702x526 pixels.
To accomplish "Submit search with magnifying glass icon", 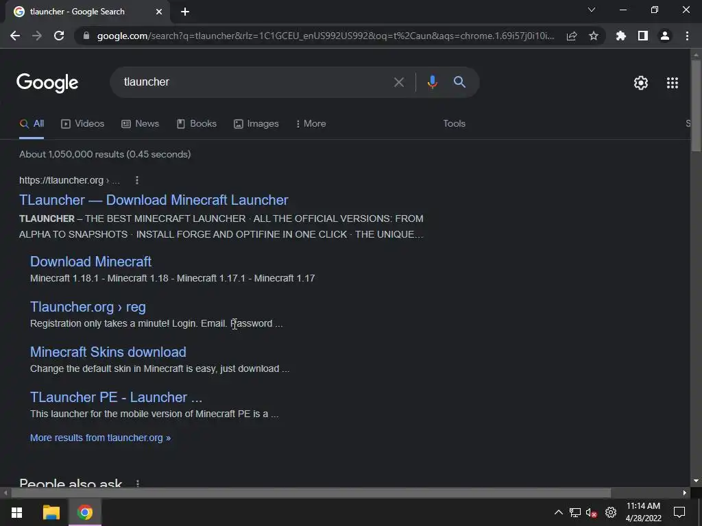I will click(x=459, y=82).
